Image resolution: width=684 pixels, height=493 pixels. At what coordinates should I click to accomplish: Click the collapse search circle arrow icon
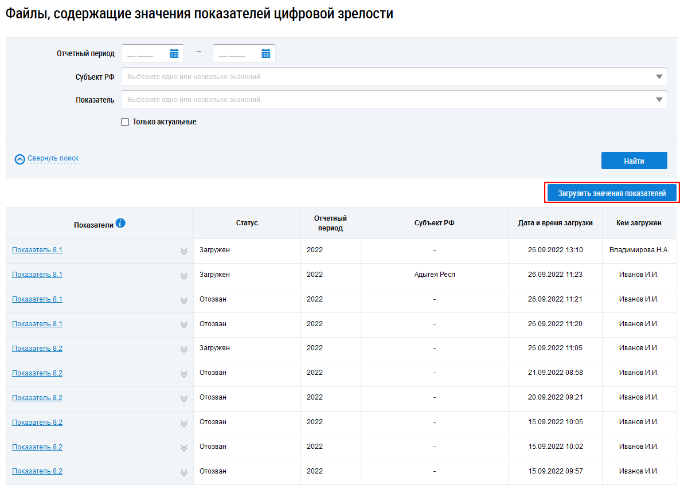pyautogui.click(x=20, y=159)
